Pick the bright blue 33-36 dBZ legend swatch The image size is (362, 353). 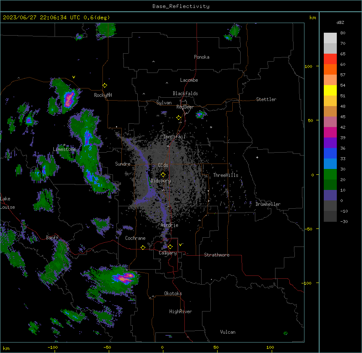point(330,153)
